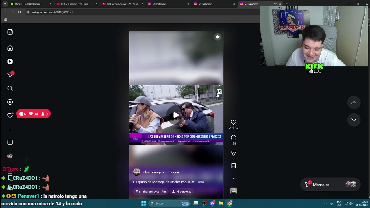Open direct messages icon in sidebar
Image resolution: width=370 pixels, height=208 pixels.
(x=10, y=75)
